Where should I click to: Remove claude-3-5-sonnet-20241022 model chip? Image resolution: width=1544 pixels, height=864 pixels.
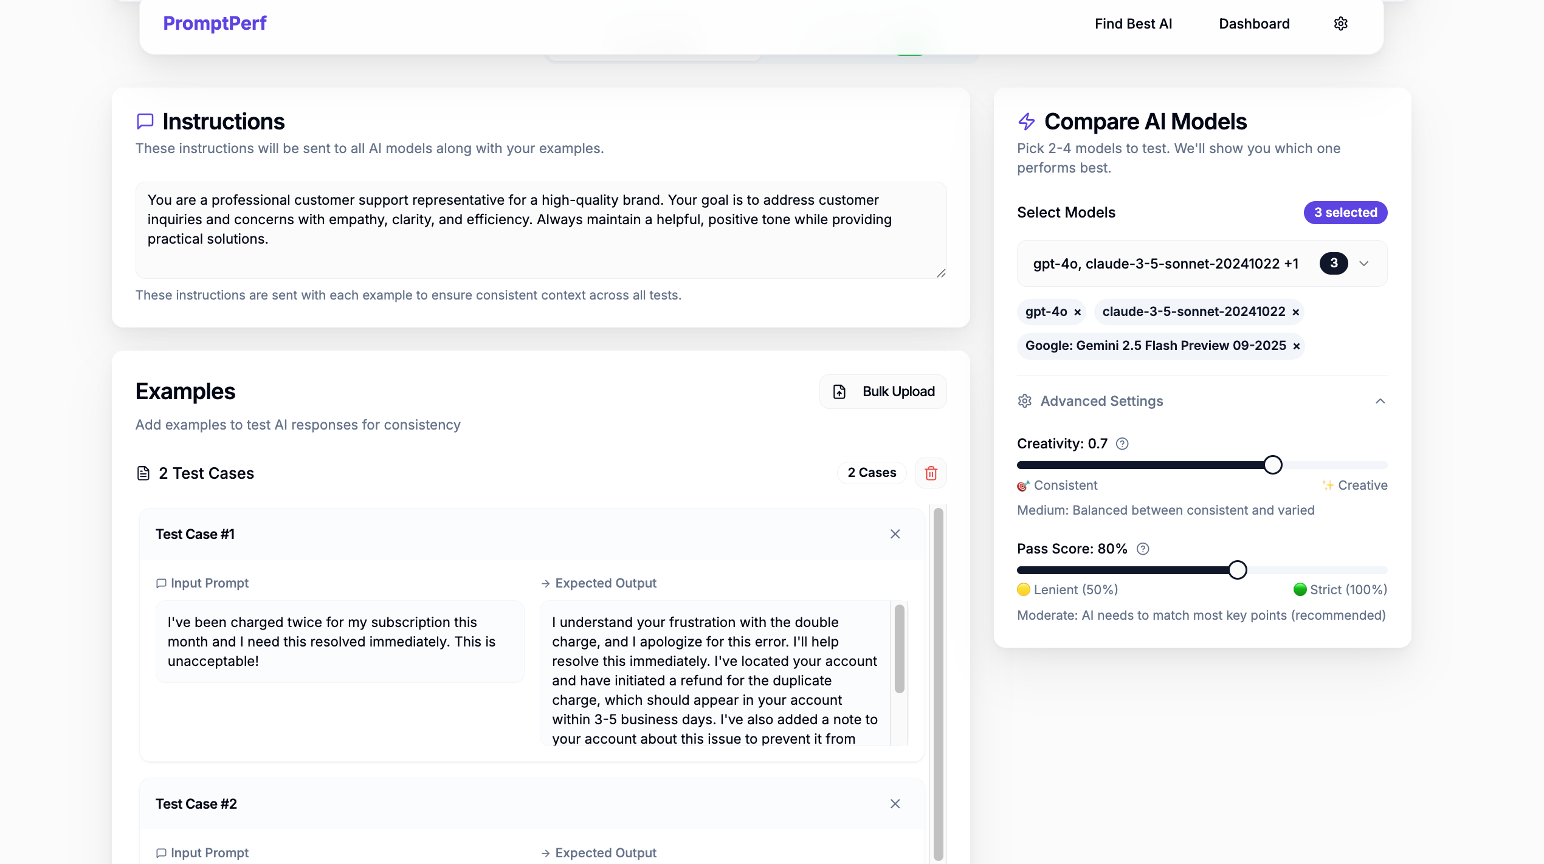[1295, 312]
